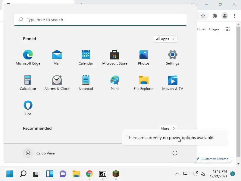Click the power button in Start menu

click(175, 153)
